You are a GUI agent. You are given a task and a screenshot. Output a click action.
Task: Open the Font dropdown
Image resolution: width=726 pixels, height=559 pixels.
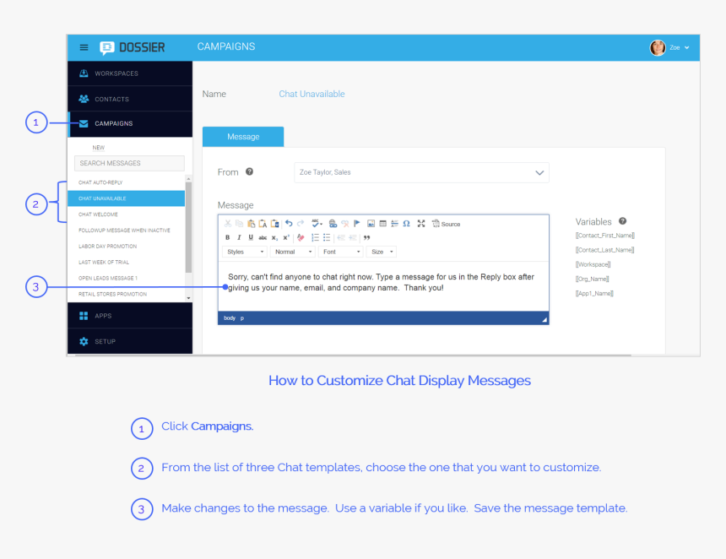point(341,252)
